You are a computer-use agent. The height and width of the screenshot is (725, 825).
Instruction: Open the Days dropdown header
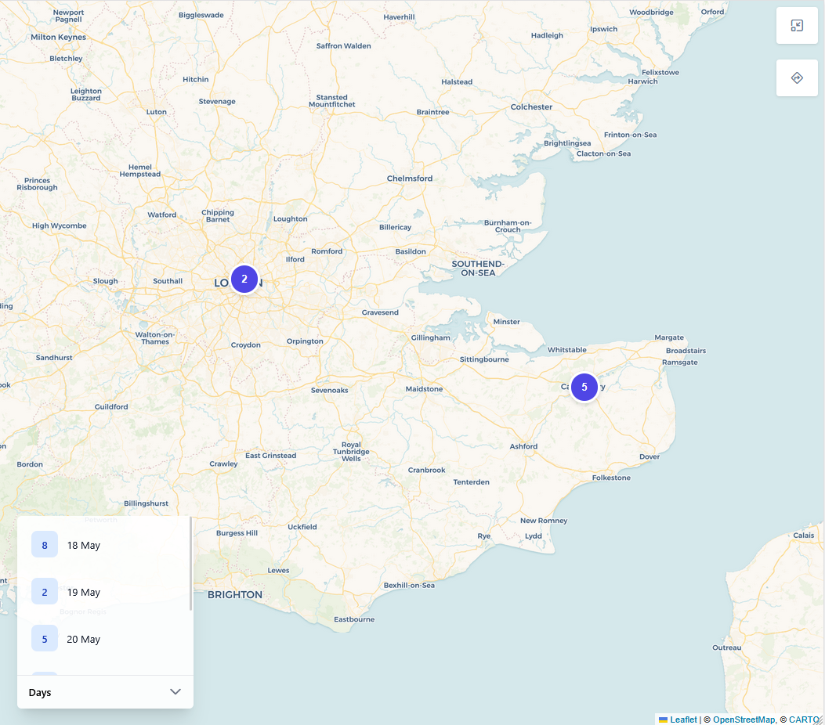tap(105, 692)
